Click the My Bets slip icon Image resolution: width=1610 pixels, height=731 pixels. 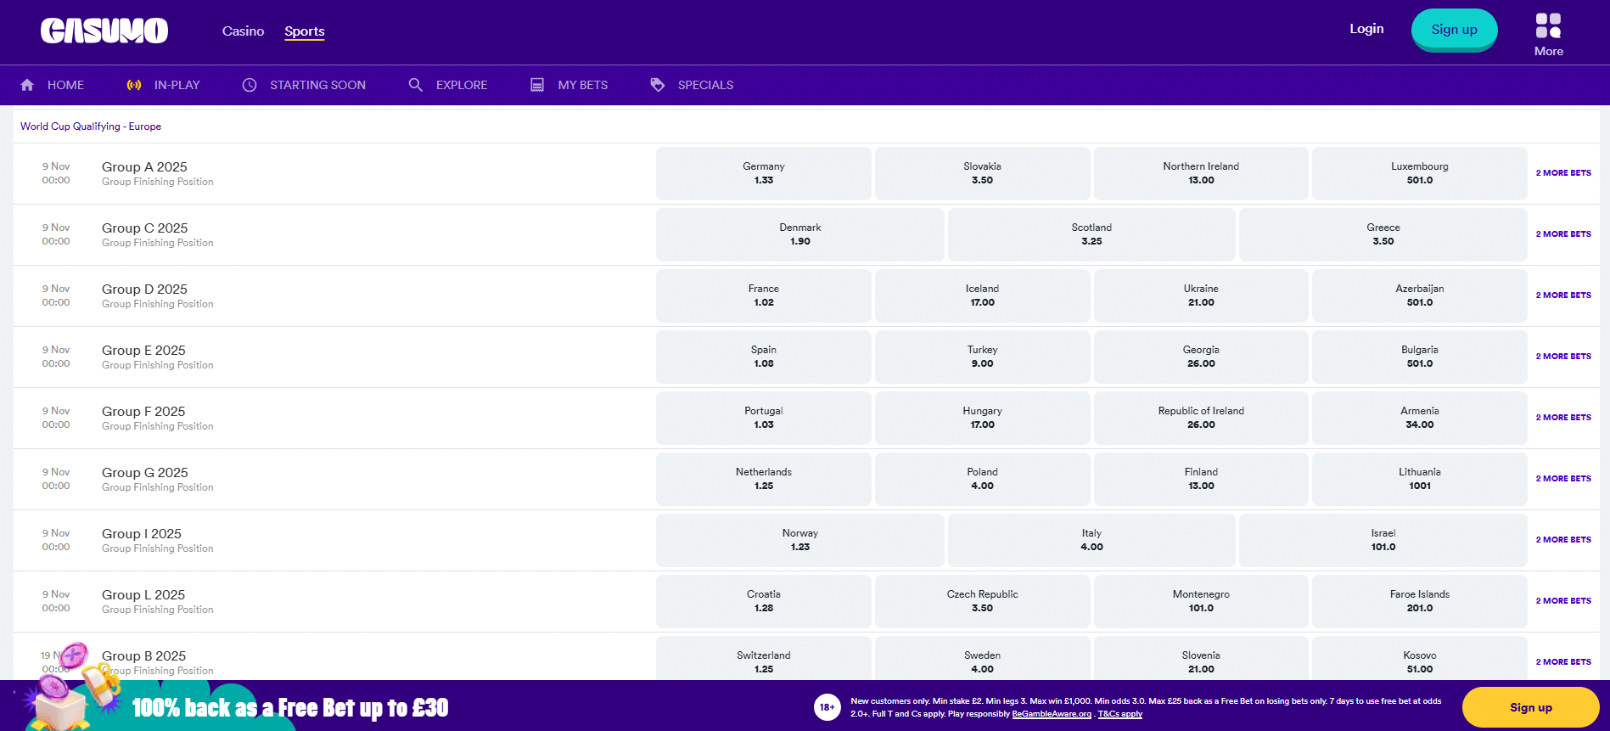coord(537,85)
